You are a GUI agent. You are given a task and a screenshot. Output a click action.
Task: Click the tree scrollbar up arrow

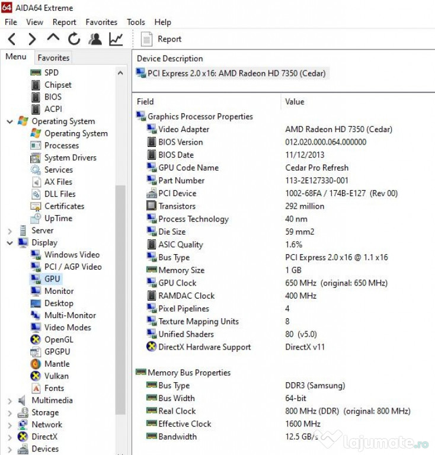[x=120, y=72]
